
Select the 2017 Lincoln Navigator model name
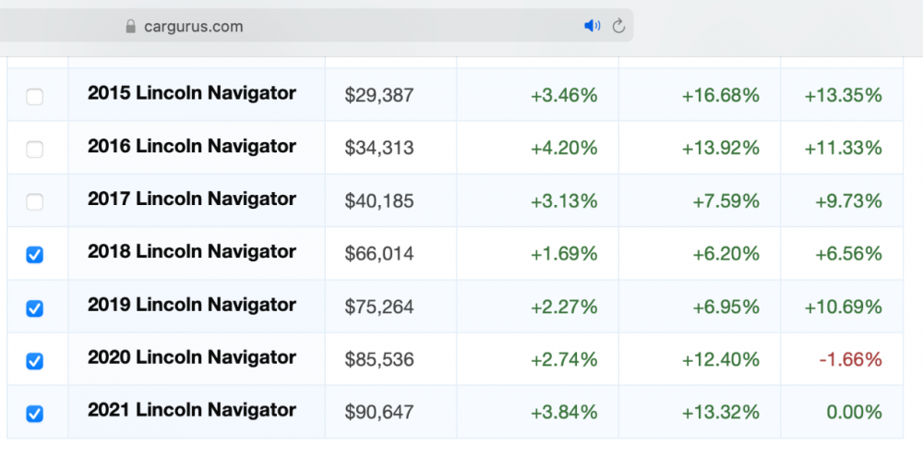tap(192, 199)
